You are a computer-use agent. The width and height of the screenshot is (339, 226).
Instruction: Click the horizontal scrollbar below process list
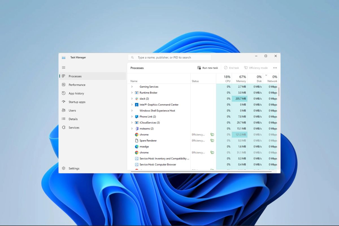tap(201, 171)
